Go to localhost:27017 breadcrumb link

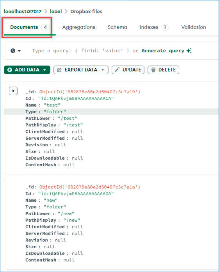pyautogui.click(x=23, y=11)
